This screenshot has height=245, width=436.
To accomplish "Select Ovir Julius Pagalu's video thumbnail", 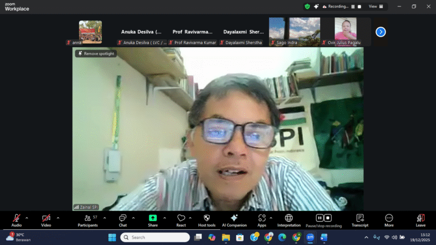I will click(x=346, y=29).
